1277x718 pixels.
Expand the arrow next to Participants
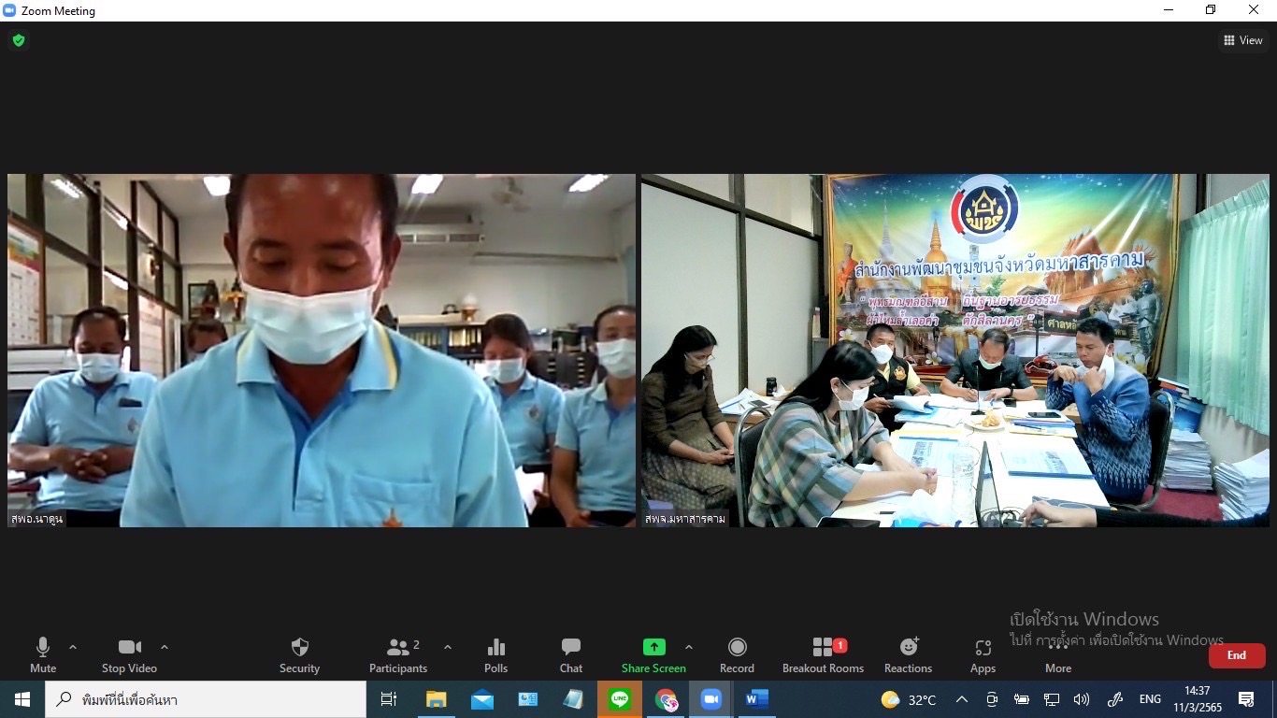(447, 647)
